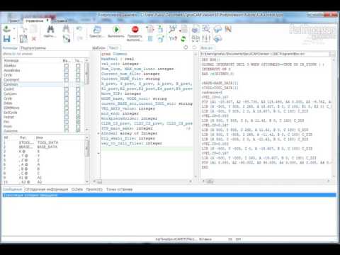Click the red X delete icon
Screen dimensions: 340x255
[34, 38]
